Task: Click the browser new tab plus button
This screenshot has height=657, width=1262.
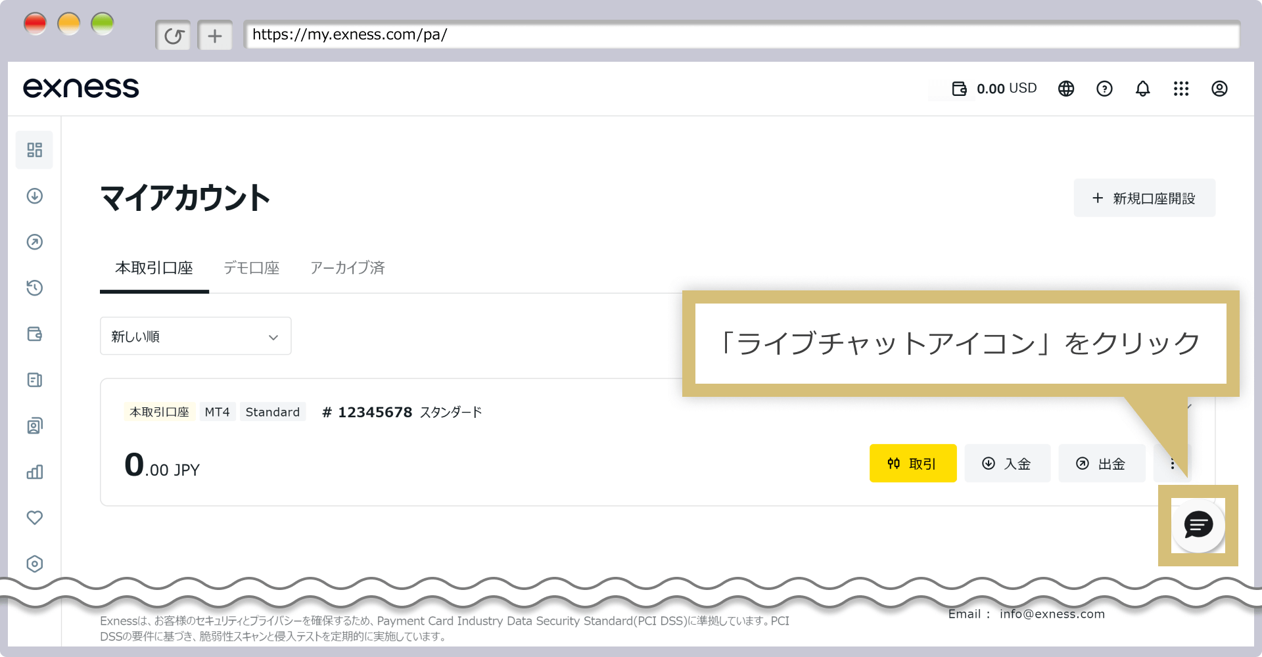Action: click(x=215, y=35)
